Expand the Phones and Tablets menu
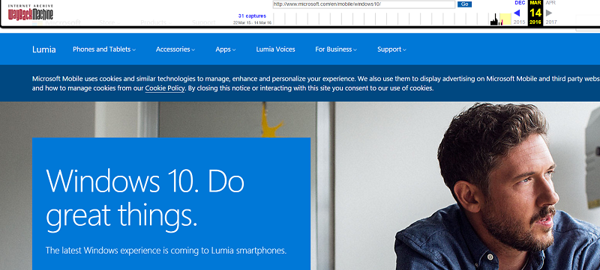 click(104, 49)
